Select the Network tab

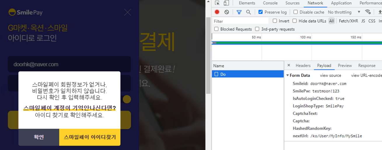point(315,3)
